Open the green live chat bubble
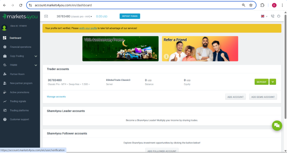287x153 pixels. [x=277, y=126]
